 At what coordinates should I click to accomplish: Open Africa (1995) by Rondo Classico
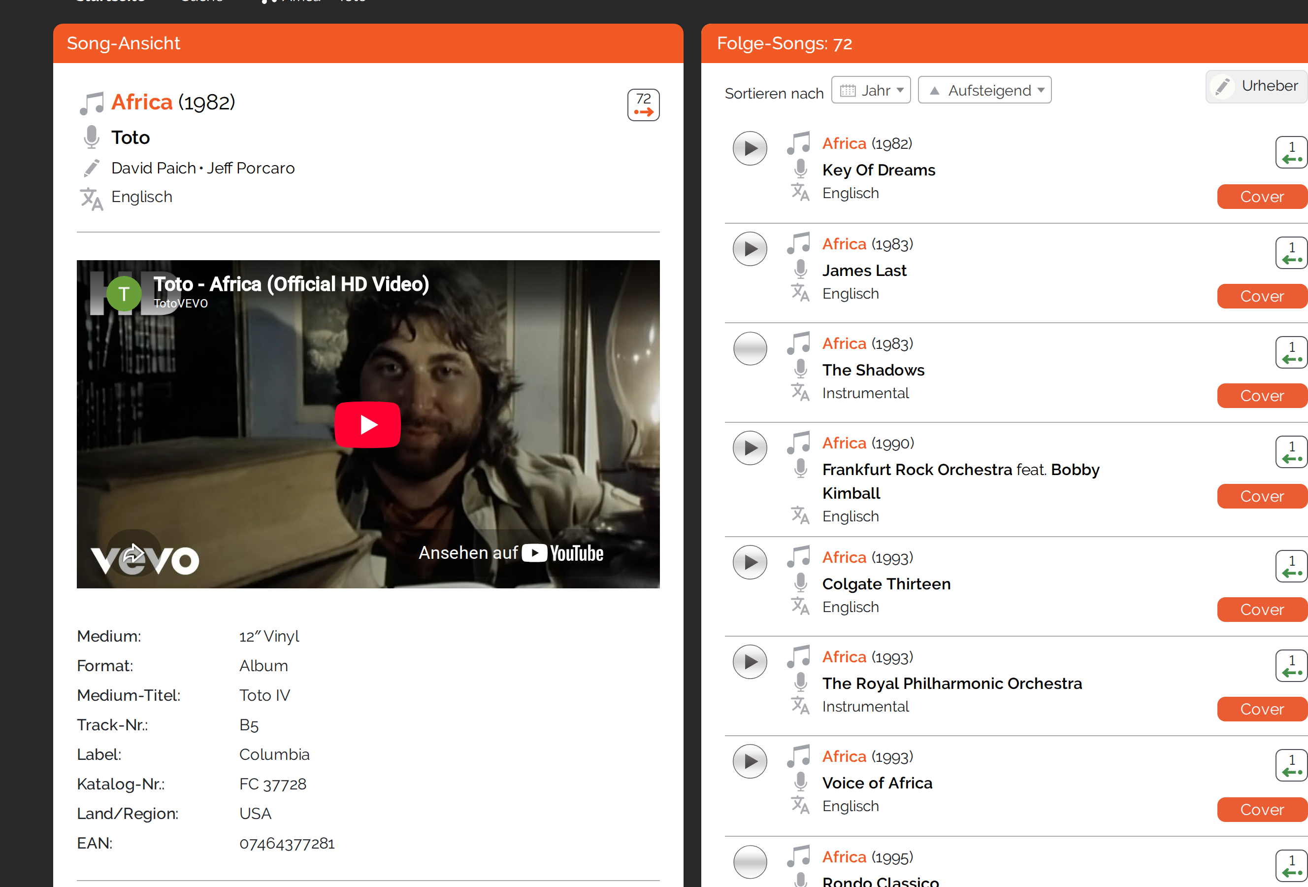click(x=844, y=856)
